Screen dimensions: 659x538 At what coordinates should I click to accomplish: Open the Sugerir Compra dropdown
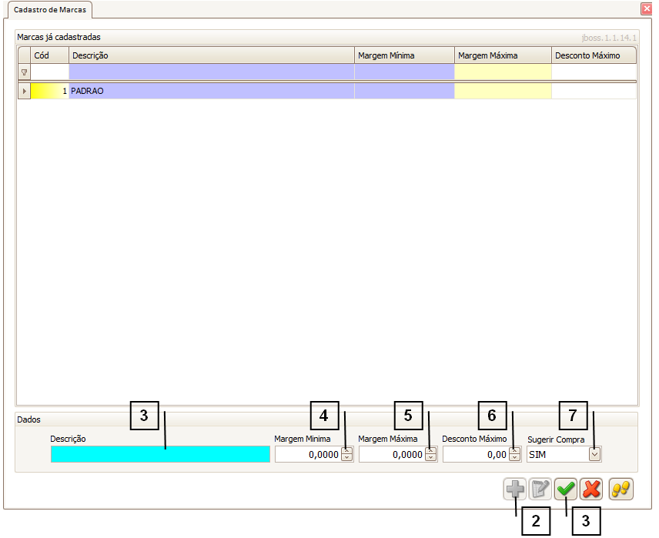[594, 455]
